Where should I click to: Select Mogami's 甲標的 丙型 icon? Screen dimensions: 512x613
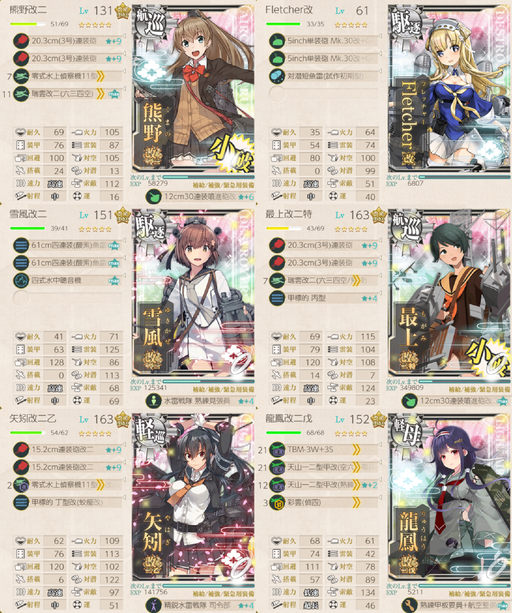click(277, 298)
